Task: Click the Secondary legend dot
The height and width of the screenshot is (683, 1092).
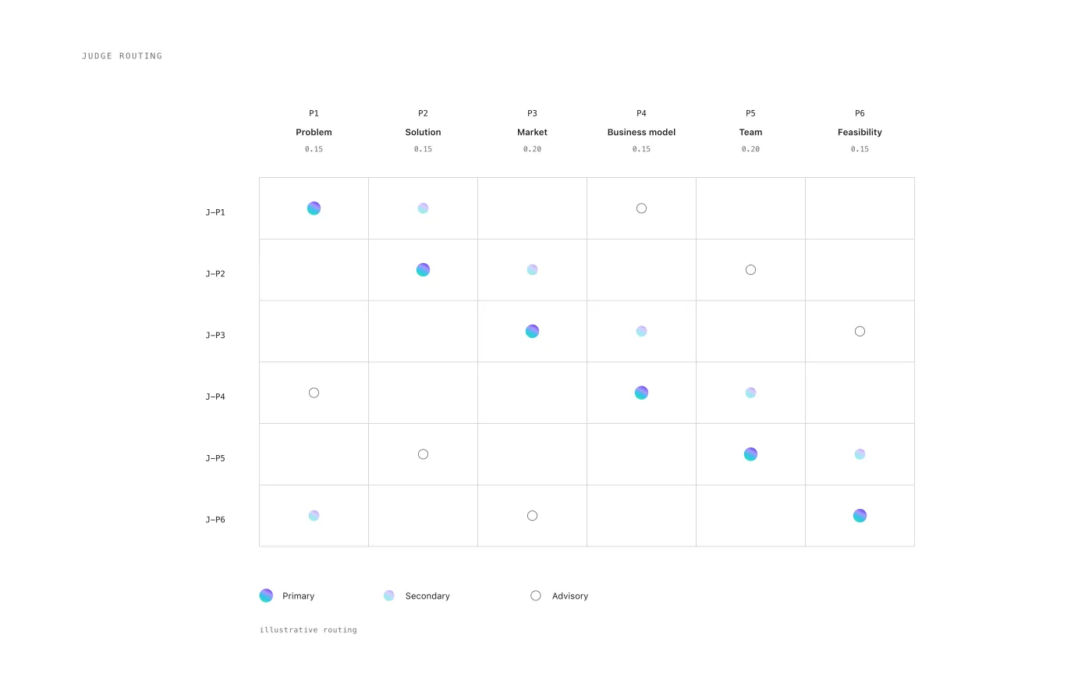Action: coord(389,596)
